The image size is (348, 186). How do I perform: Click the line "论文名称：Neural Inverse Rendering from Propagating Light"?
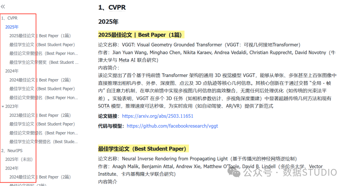[x=198, y=159]
